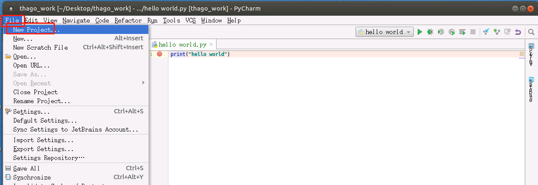The image size is (538, 185).
Task: Click Save All menu entry
Action: 26,168
